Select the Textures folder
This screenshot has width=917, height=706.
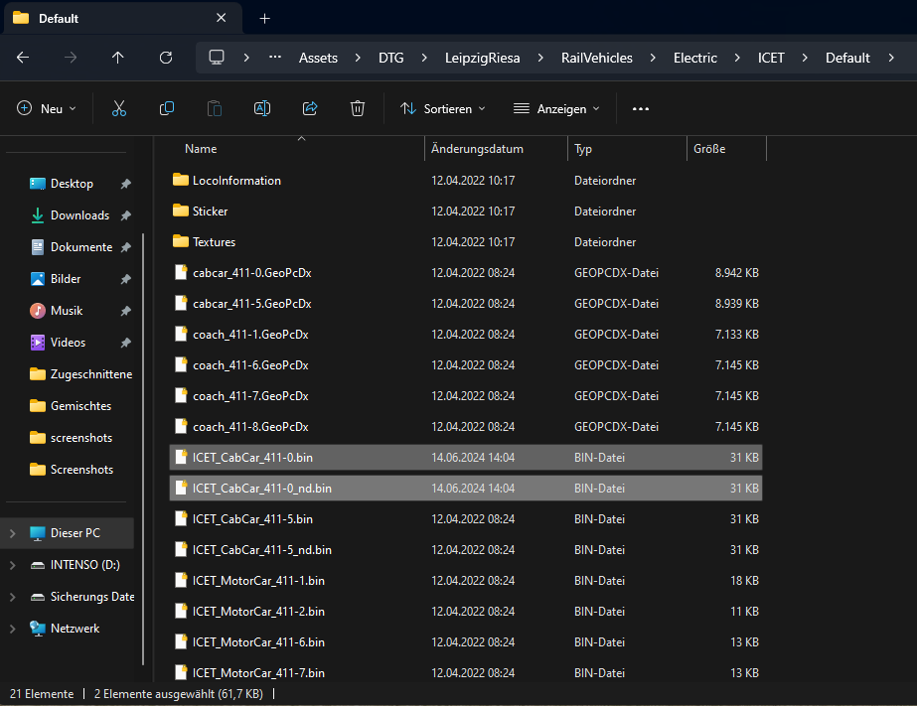coord(214,242)
